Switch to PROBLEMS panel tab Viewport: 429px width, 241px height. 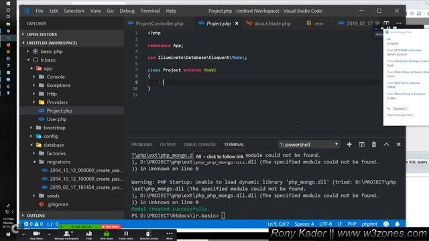pyautogui.click(x=141, y=145)
